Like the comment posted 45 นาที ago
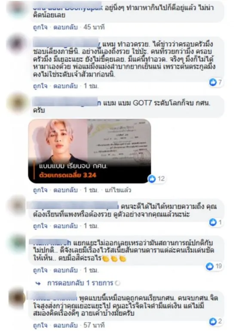The height and width of the screenshot is (331, 239). 40,27
